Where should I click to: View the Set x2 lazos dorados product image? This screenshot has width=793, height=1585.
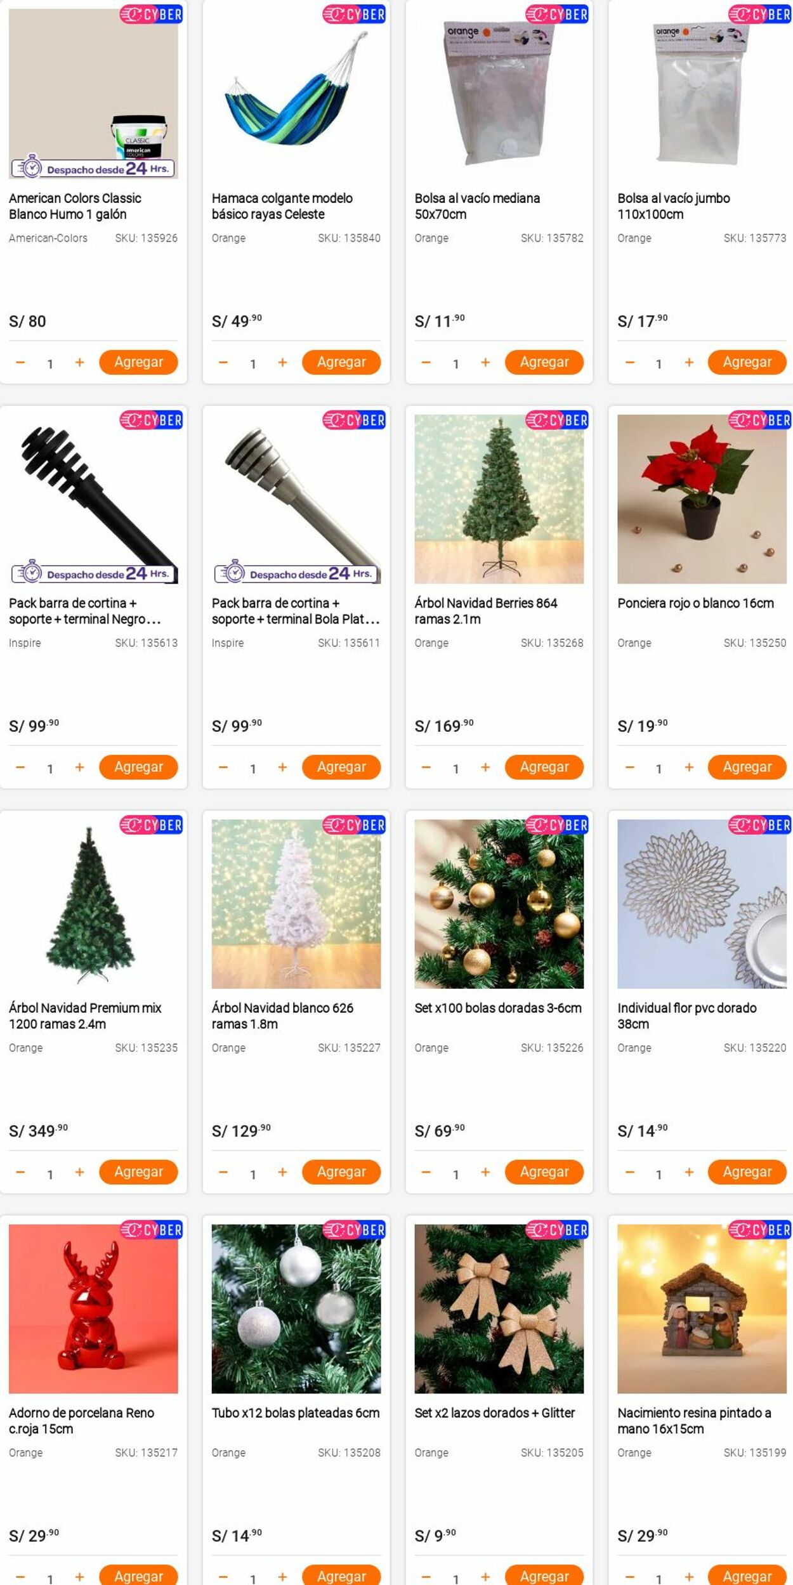point(499,1308)
